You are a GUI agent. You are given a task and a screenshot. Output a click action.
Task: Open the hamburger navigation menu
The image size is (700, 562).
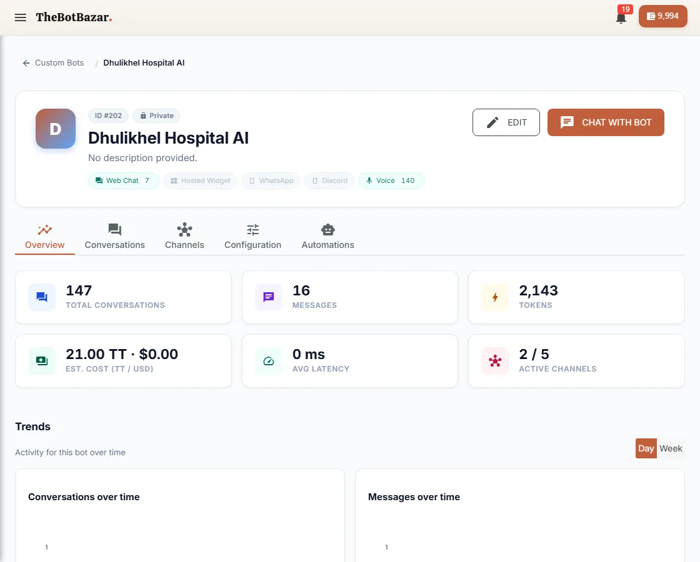(21, 17)
